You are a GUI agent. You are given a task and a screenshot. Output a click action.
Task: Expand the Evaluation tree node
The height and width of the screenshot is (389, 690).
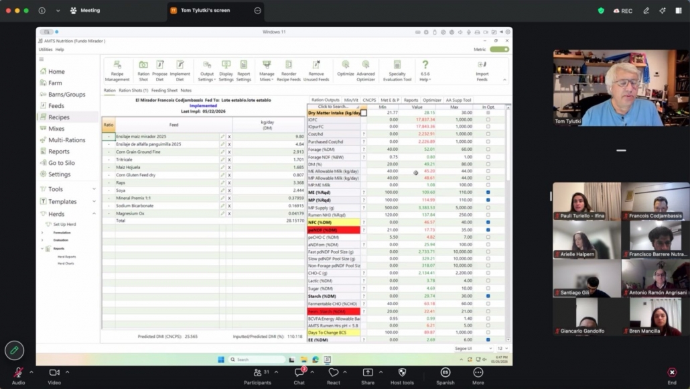[42, 240]
